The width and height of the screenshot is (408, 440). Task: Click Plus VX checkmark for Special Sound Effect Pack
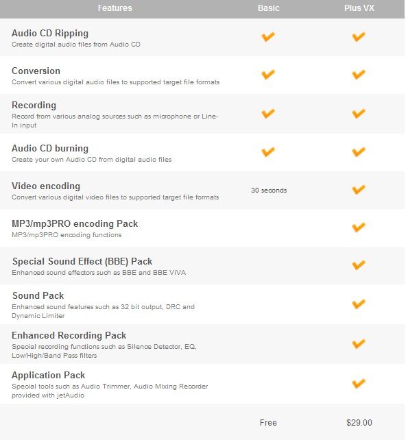click(359, 265)
